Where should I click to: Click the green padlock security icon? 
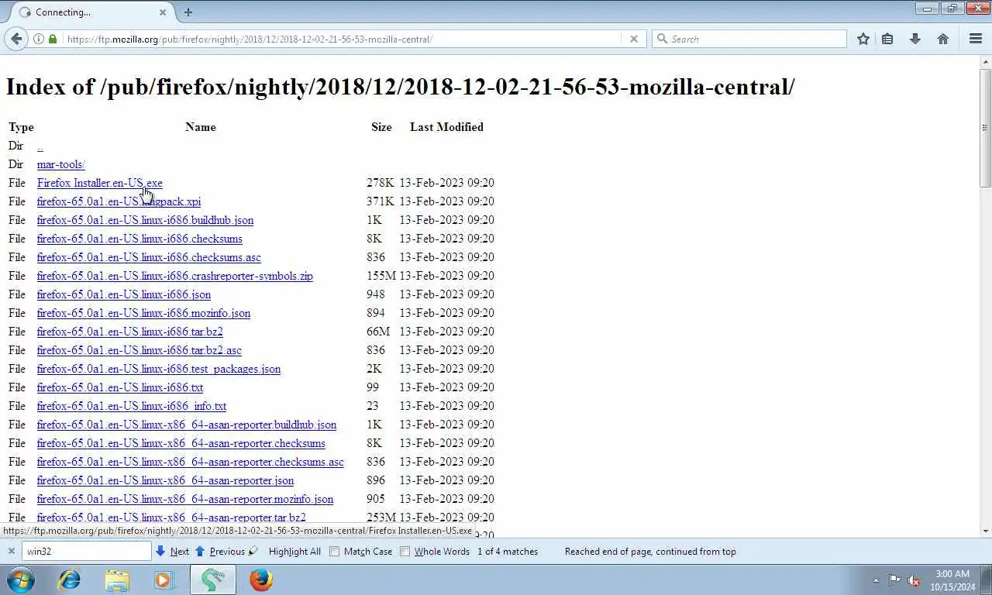click(53, 39)
